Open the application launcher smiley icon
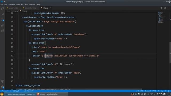This screenshot has height=96, width=171. pos(2,94)
